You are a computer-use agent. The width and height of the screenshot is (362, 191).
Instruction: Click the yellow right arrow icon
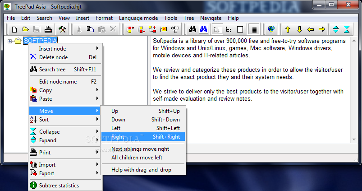pyautogui.click(x=322, y=29)
